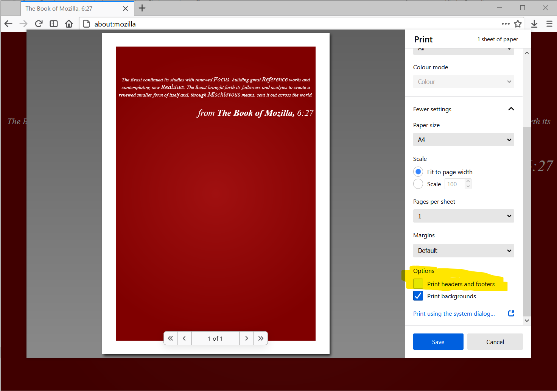Screen dimensions: 557x391
Task: Open page actions three-dot menu
Action: [506, 24]
